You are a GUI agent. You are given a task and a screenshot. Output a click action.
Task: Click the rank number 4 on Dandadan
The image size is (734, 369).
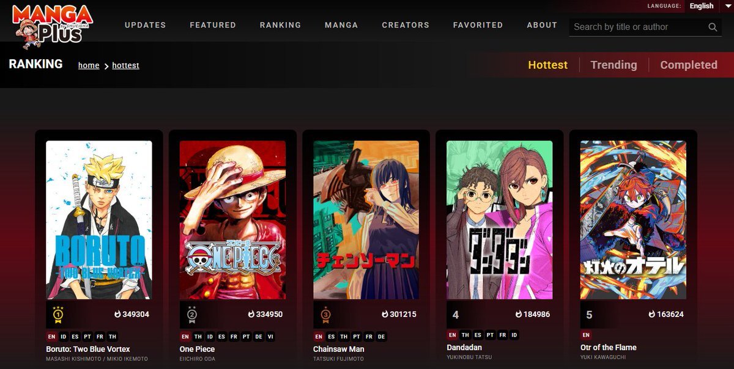456,315
